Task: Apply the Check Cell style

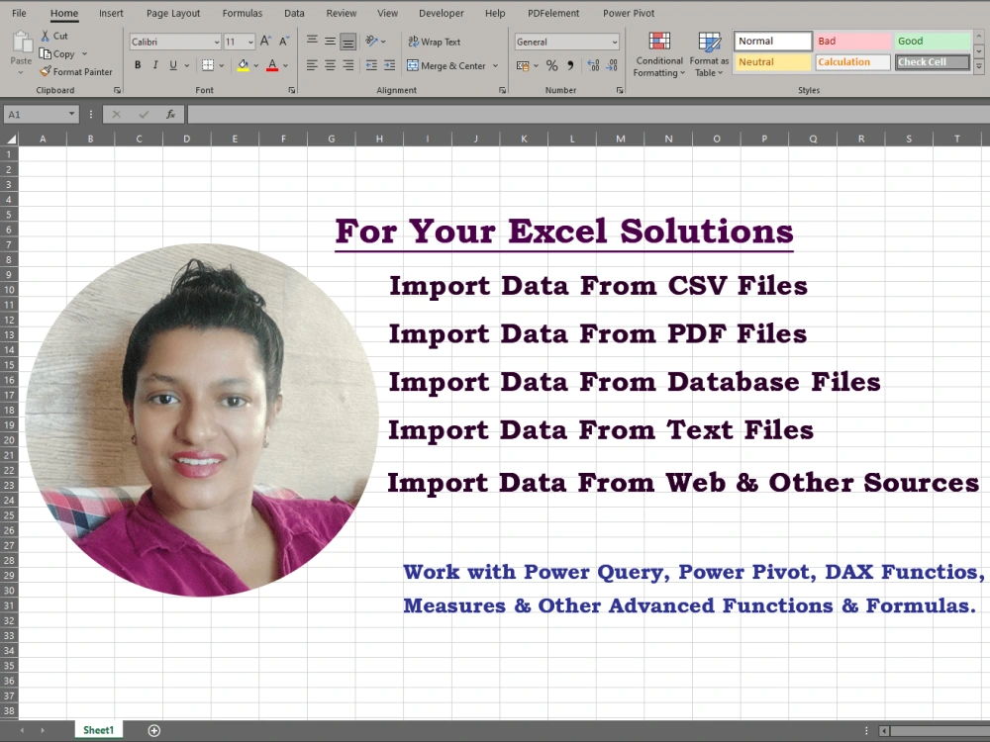Action: point(933,61)
